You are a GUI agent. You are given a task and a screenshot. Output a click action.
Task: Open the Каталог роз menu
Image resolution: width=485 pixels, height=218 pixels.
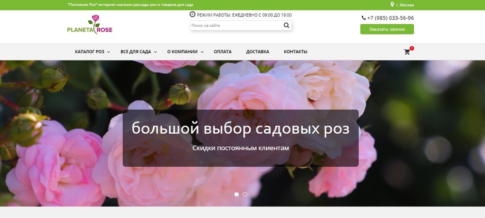[x=90, y=52]
